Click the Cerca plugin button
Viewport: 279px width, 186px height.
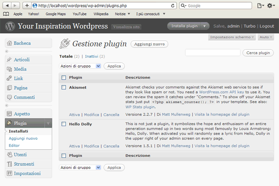pos(258,53)
